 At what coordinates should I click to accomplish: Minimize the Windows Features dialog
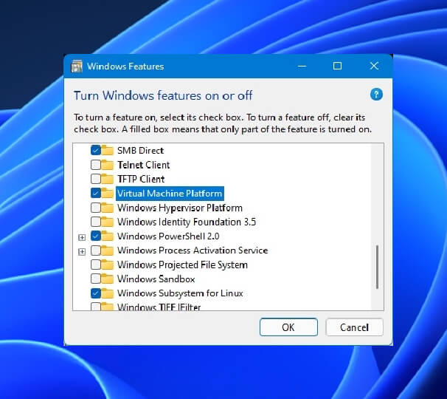[x=302, y=66]
